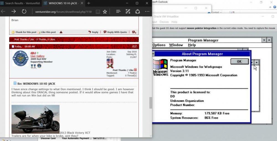This screenshot has height=141, width=277.
Task: Click the Reply With Quote link
Action: (115, 32)
